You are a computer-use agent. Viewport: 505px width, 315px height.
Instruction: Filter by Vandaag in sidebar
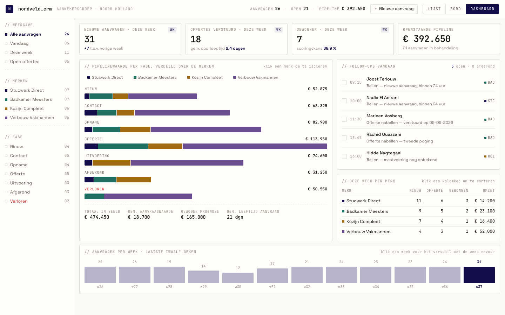pyautogui.click(x=37, y=43)
